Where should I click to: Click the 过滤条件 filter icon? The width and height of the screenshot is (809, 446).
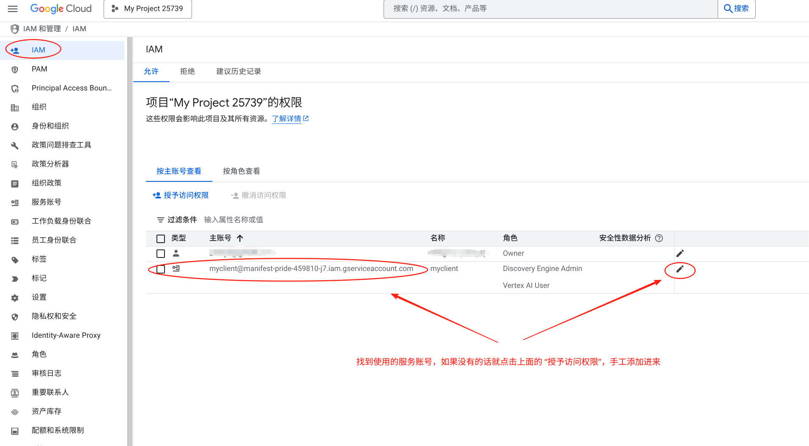(160, 220)
